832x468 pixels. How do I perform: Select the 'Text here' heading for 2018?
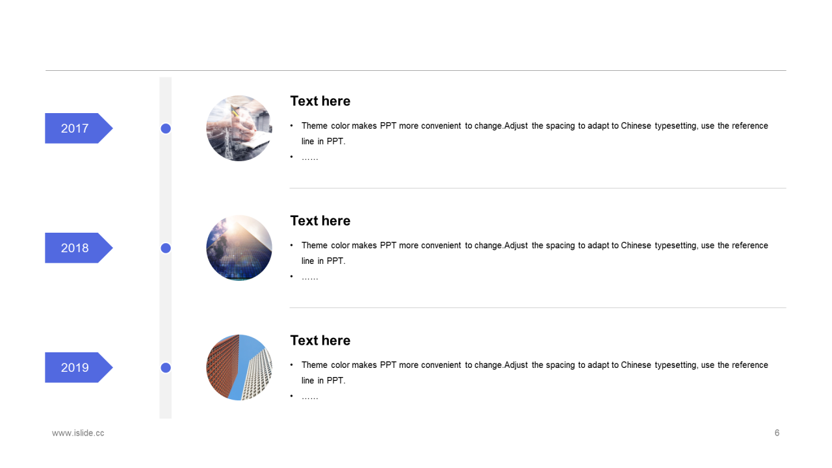[x=320, y=220]
